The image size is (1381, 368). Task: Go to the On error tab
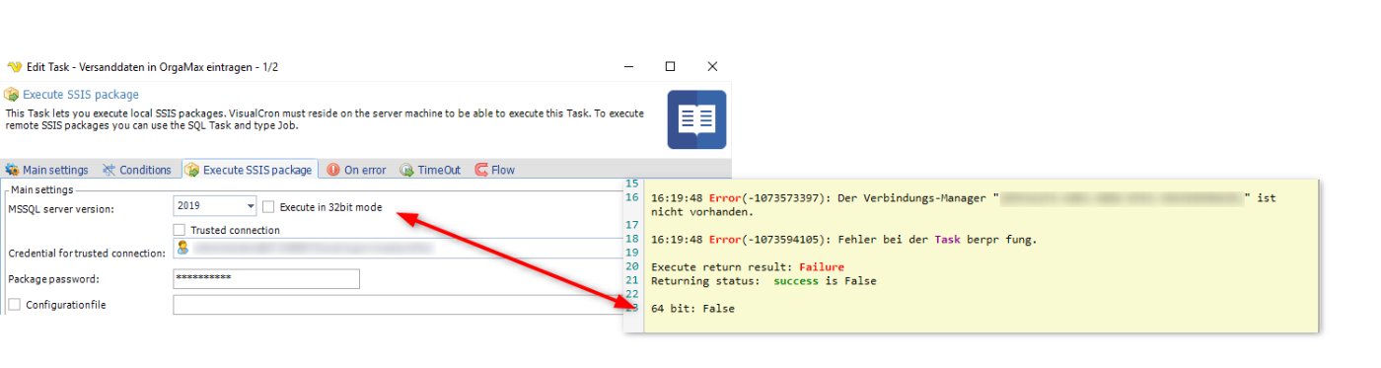click(x=356, y=170)
